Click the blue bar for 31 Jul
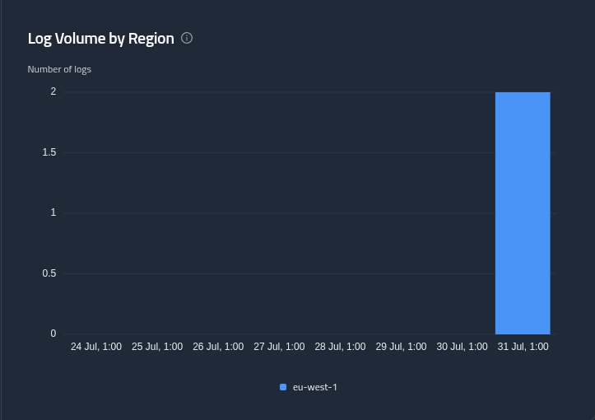Image resolution: width=595 pixels, height=420 pixels. [523, 213]
